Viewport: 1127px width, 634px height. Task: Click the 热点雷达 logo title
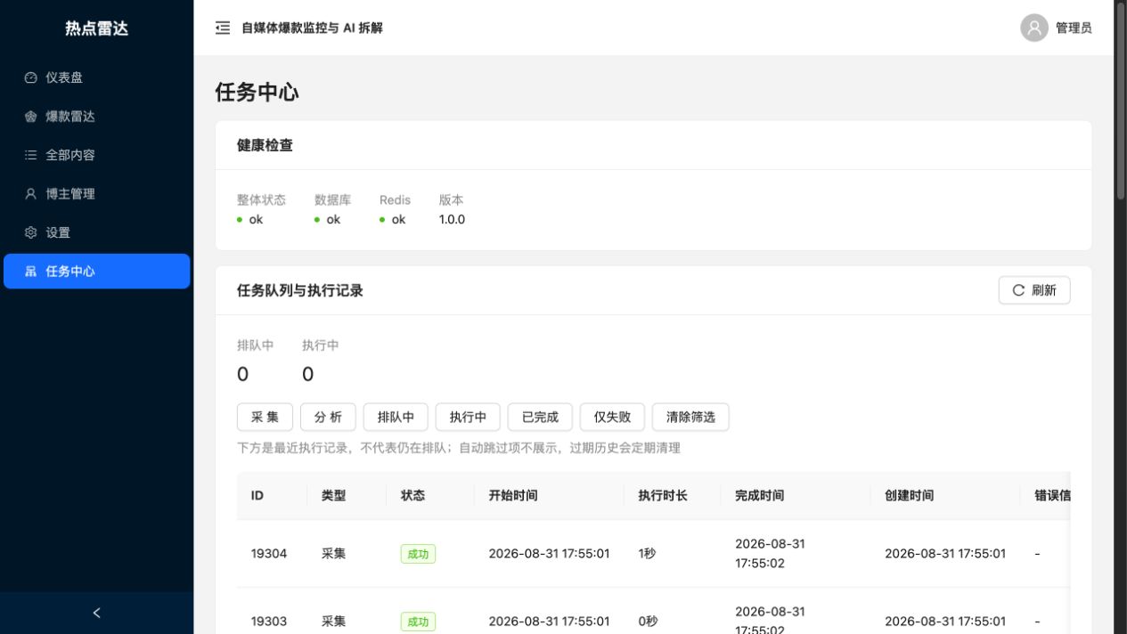point(96,28)
